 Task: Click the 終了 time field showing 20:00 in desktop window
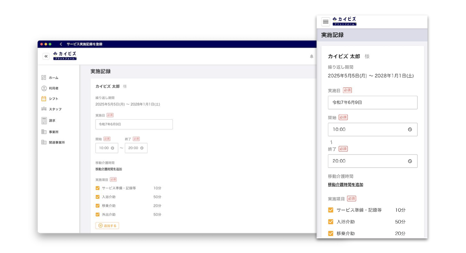(136, 148)
